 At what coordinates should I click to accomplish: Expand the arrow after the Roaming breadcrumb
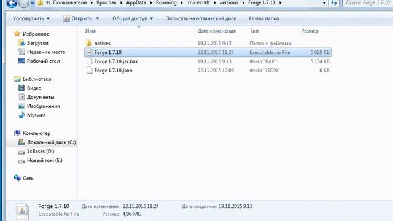click(182, 3)
